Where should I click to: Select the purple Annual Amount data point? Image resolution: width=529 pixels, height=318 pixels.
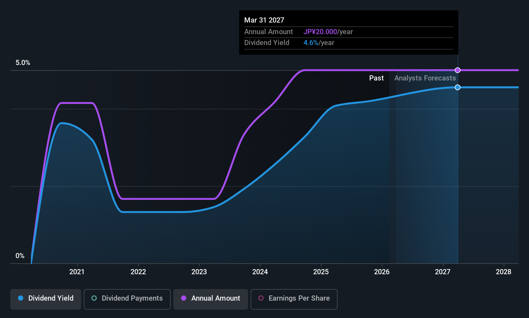tap(457, 70)
